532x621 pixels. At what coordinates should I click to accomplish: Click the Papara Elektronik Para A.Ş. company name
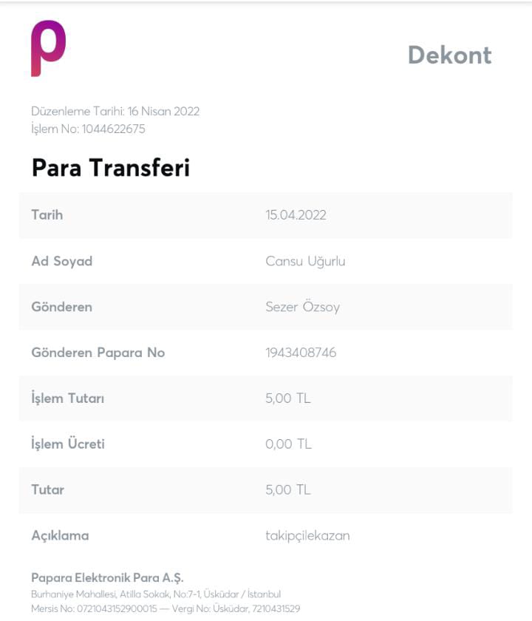[107, 578]
